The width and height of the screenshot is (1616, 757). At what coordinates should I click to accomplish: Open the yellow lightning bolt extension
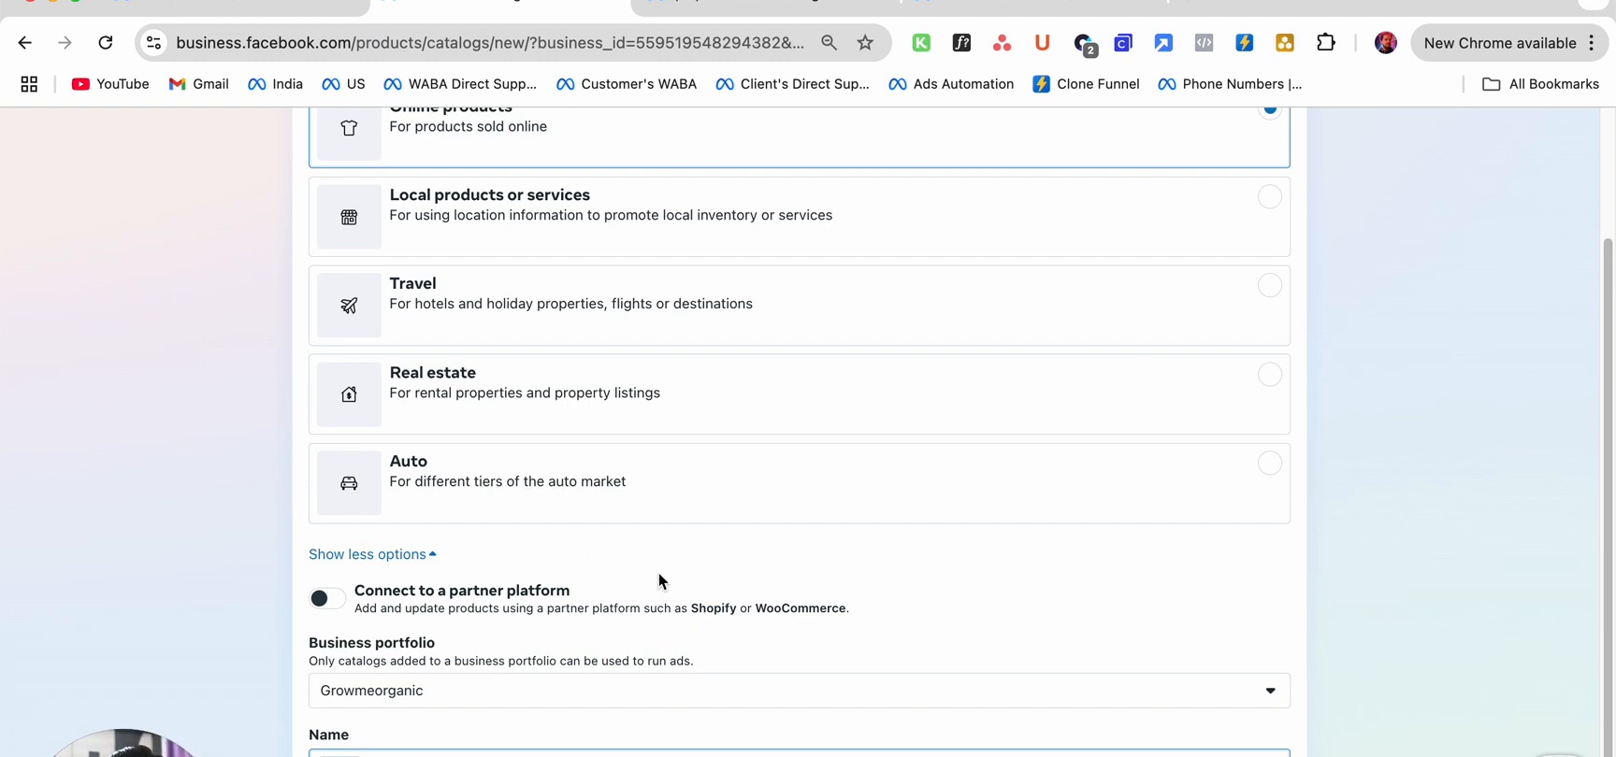pos(1244,43)
